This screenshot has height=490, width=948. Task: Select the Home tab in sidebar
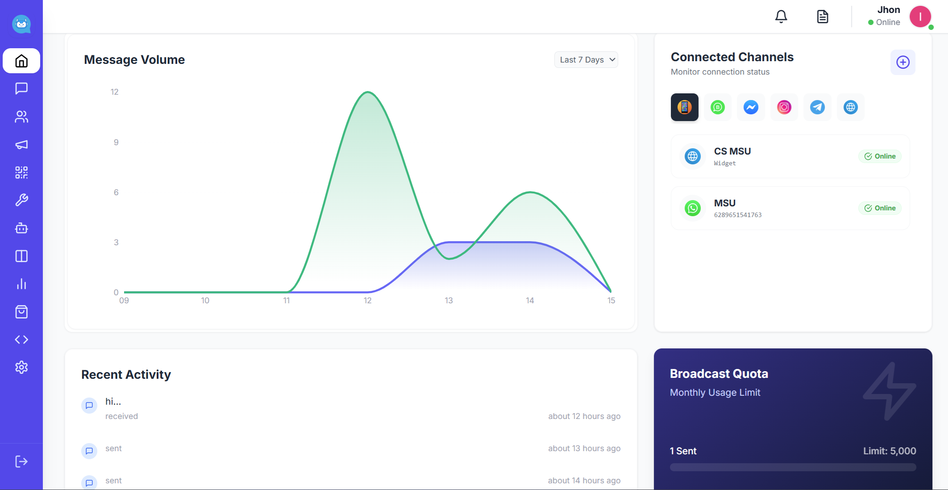point(21,61)
